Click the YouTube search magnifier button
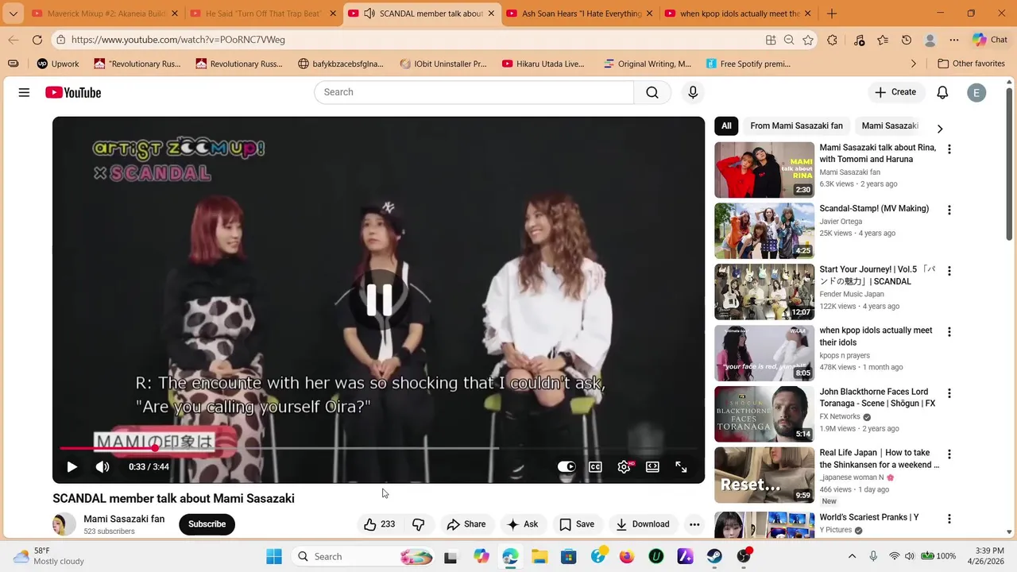 click(652, 92)
